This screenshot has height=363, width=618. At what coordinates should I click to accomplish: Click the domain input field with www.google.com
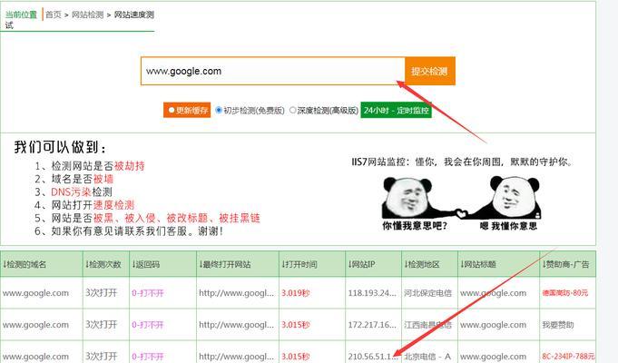(x=273, y=71)
